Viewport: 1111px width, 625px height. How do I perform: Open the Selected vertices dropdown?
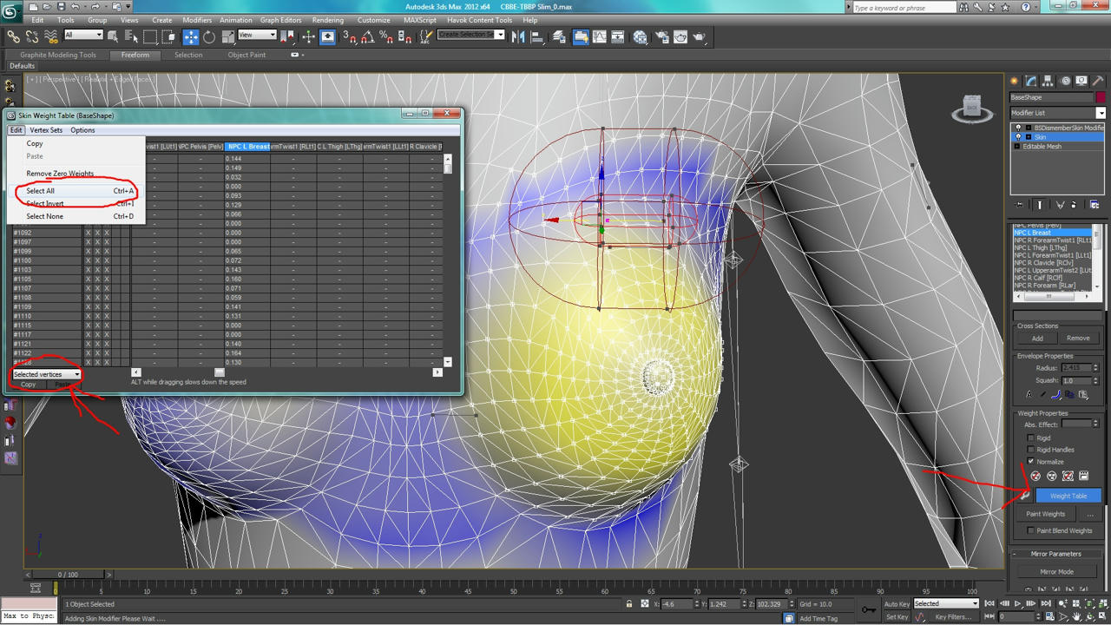[46, 374]
